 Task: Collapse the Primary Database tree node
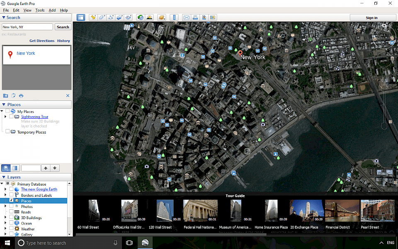coord(2,183)
